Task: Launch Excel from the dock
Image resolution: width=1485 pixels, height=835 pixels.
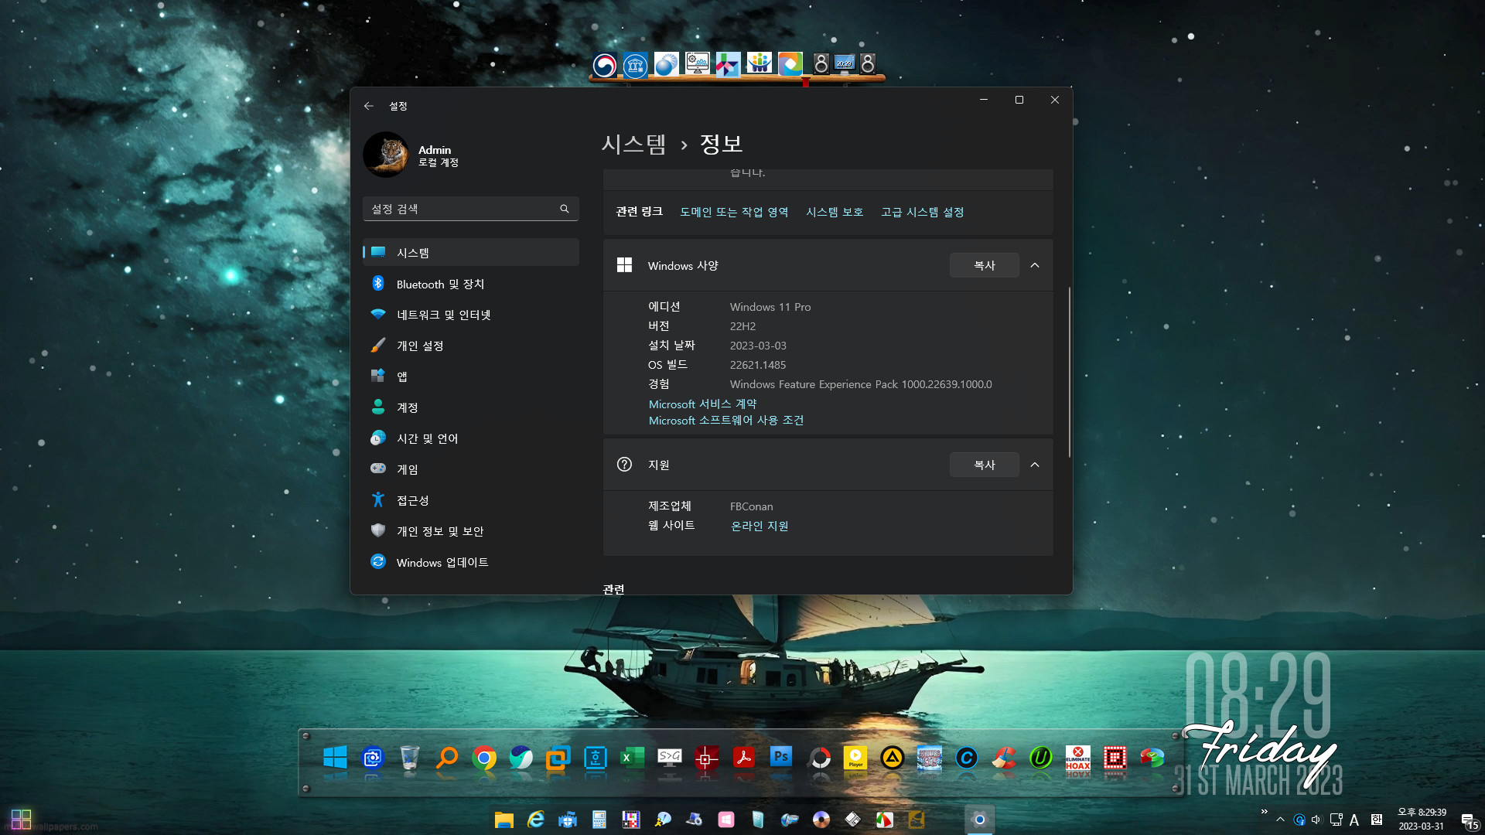Action: (632, 758)
